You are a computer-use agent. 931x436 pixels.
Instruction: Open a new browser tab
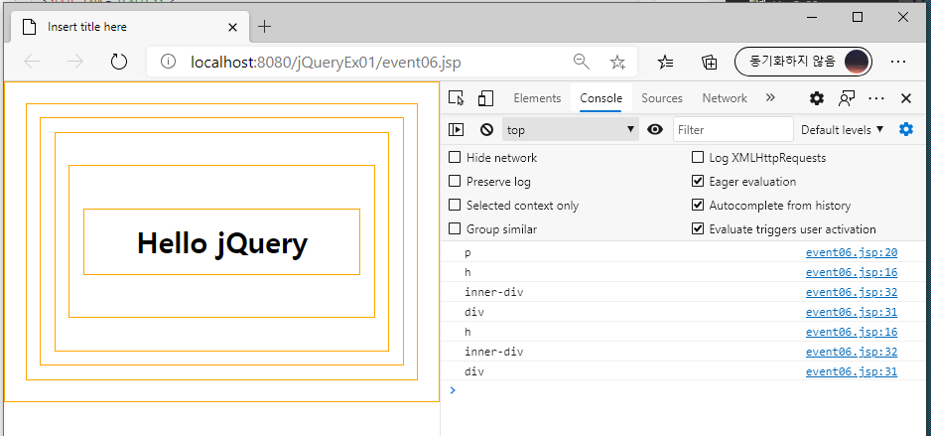click(x=265, y=27)
